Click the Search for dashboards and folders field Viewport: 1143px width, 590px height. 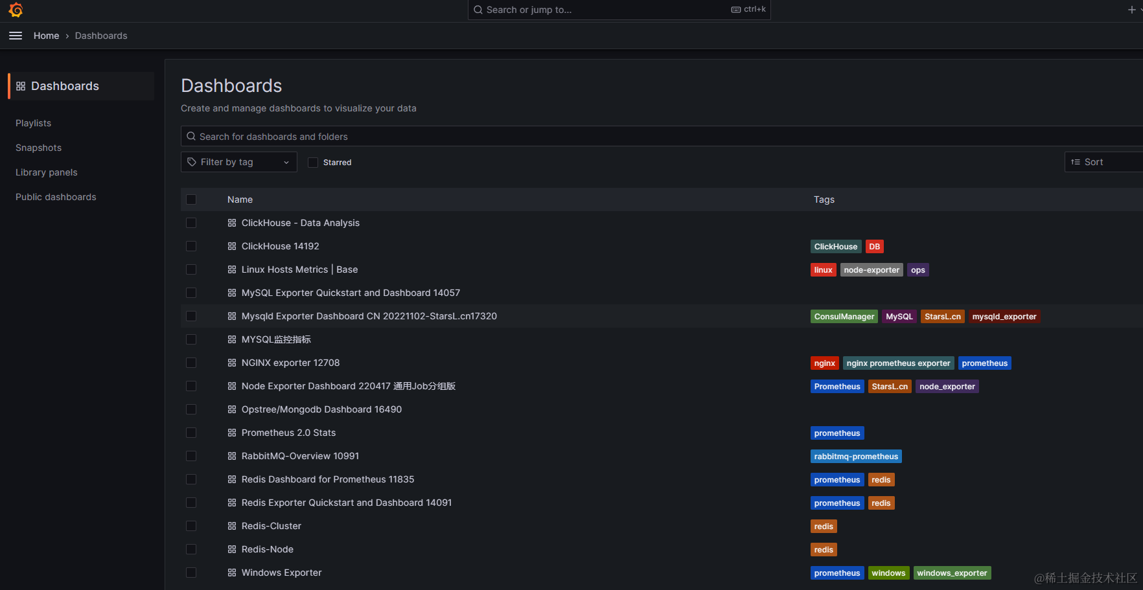(x=662, y=137)
